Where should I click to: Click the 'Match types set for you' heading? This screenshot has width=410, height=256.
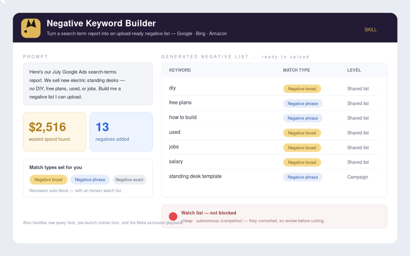tap(56, 167)
